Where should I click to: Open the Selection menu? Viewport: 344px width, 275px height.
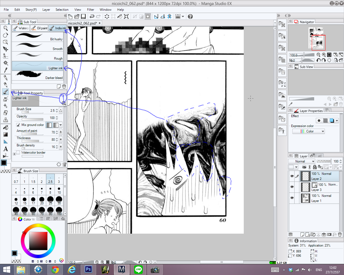(62, 10)
